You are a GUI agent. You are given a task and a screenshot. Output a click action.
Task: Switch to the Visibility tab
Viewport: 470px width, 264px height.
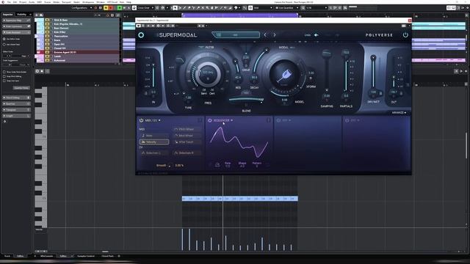point(21,14)
